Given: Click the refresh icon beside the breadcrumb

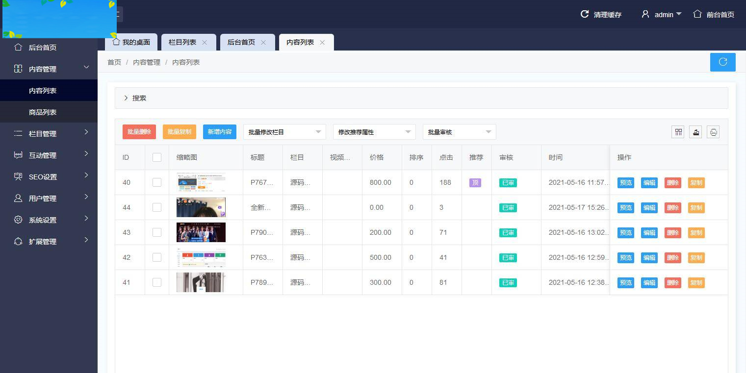Looking at the screenshot, I should tap(722, 62).
